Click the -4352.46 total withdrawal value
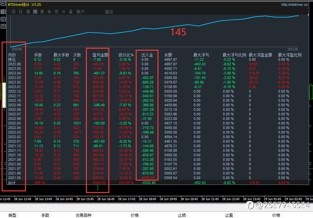This screenshot has width=313, height=218. [x=148, y=183]
